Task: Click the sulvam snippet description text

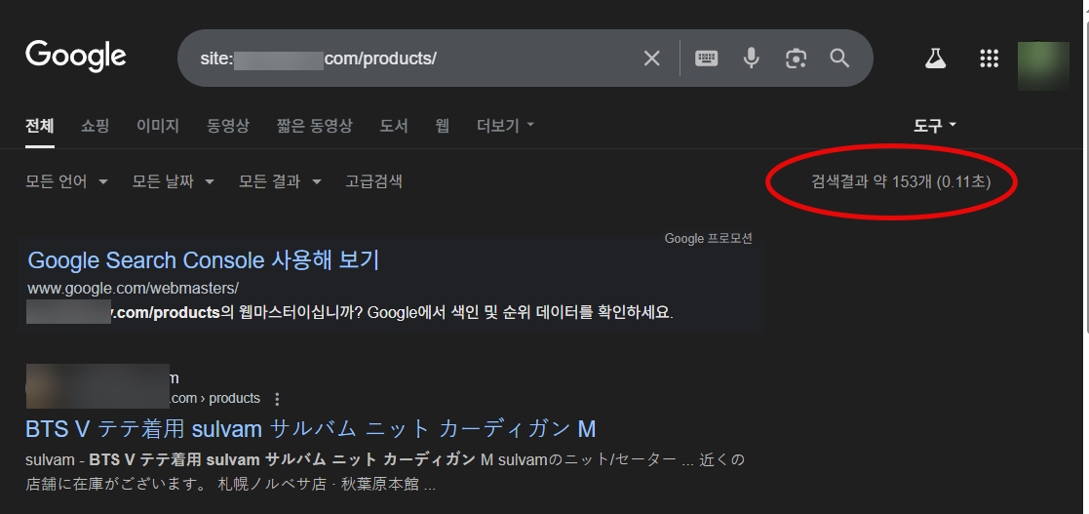Action: click(385, 472)
